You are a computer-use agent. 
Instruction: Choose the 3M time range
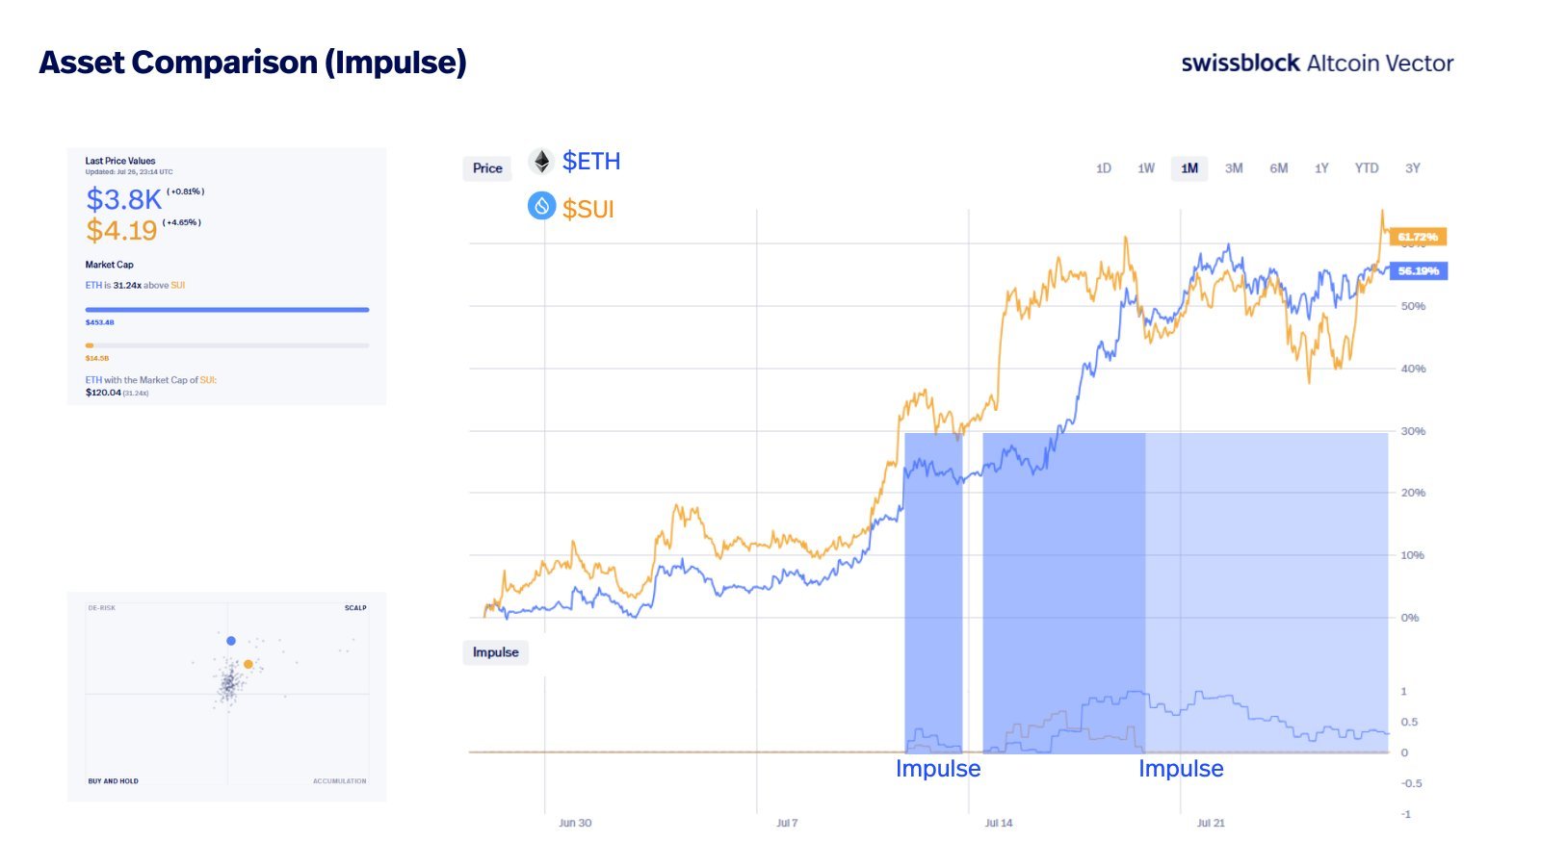click(x=1234, y=168)
